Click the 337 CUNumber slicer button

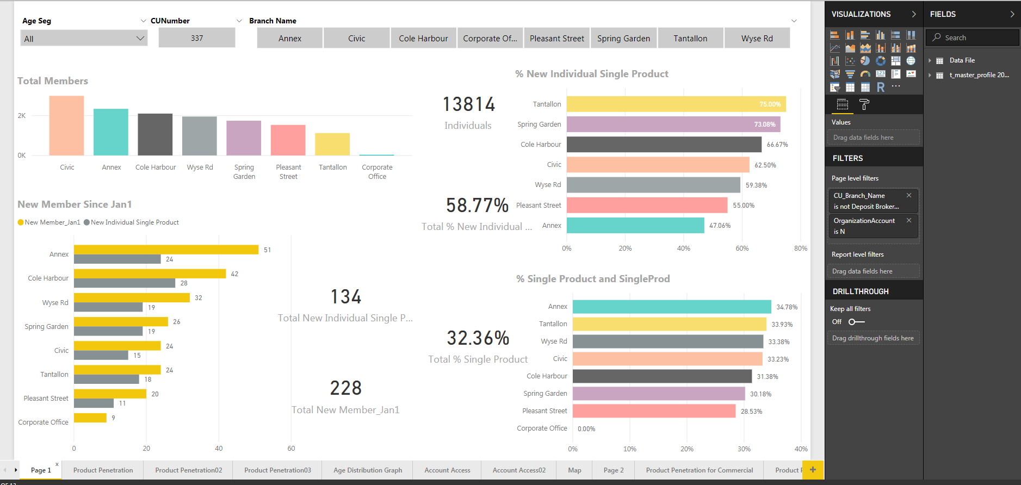(x=197, y=38)
